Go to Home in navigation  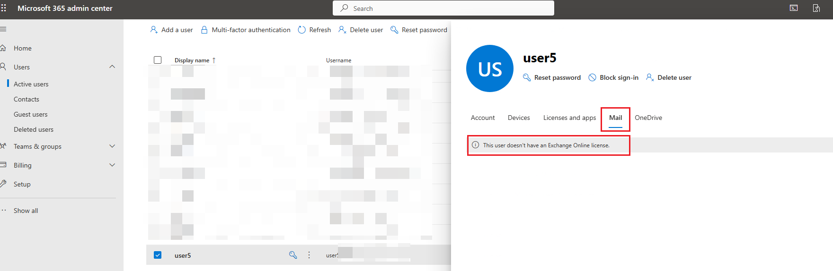pyautogui.click(x=23, y=48)
